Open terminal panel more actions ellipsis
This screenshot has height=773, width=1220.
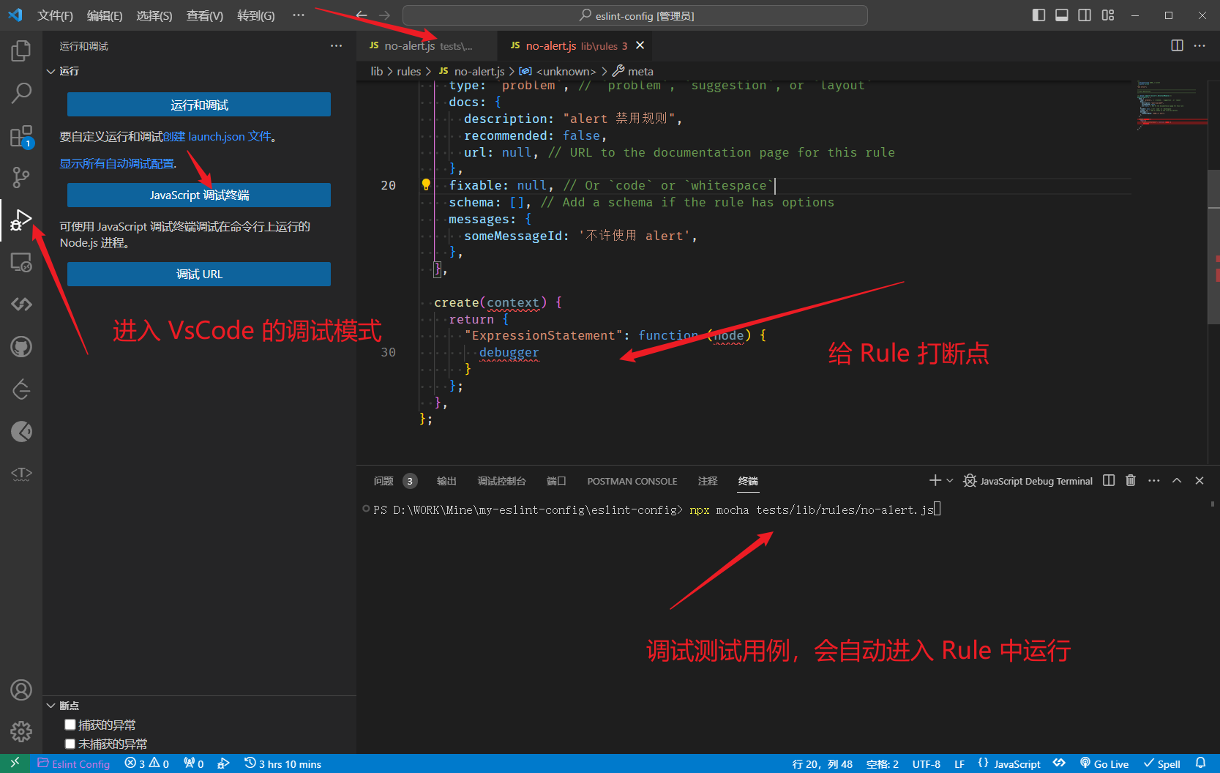pos(1154,480)
